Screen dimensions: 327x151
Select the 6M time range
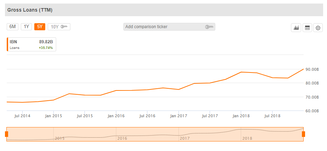coord(12,27)
